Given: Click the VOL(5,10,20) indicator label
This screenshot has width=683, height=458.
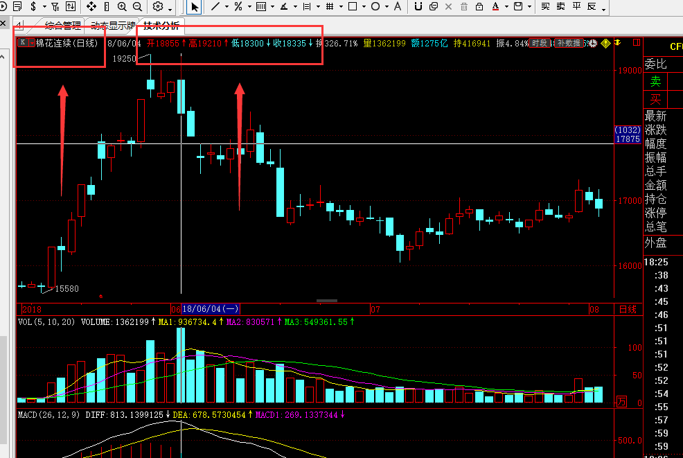Looking at the screenshot, I should click(46, 322).
